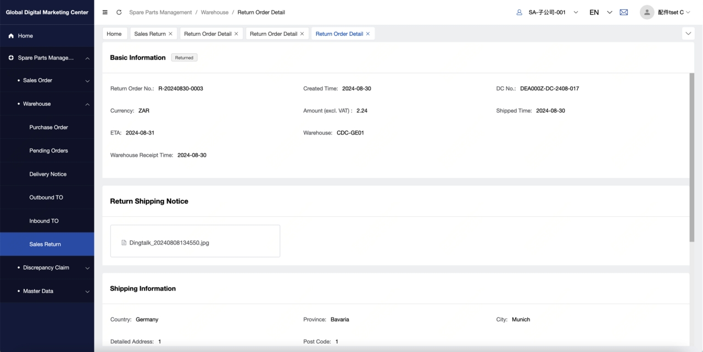The height and width of the screenshot is (352, 703).
Task: Switch to the Sales Return tab
Action: [150, 33]
